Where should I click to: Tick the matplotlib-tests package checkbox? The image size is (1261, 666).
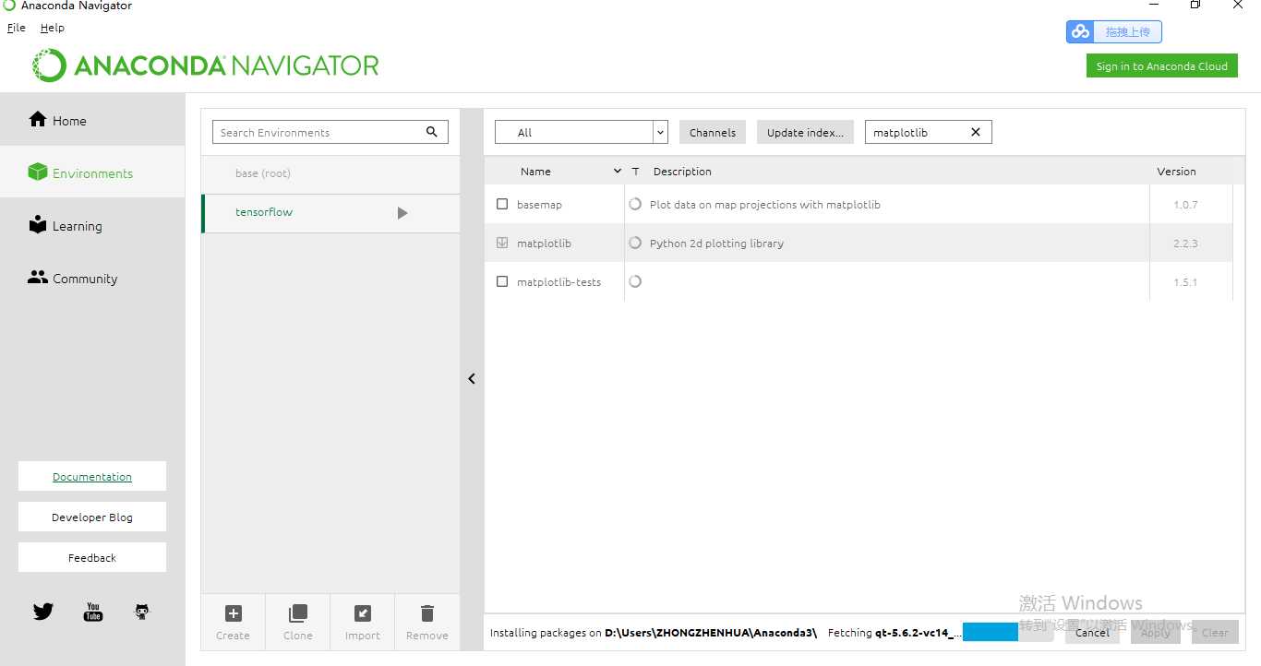tap(502, 281)
